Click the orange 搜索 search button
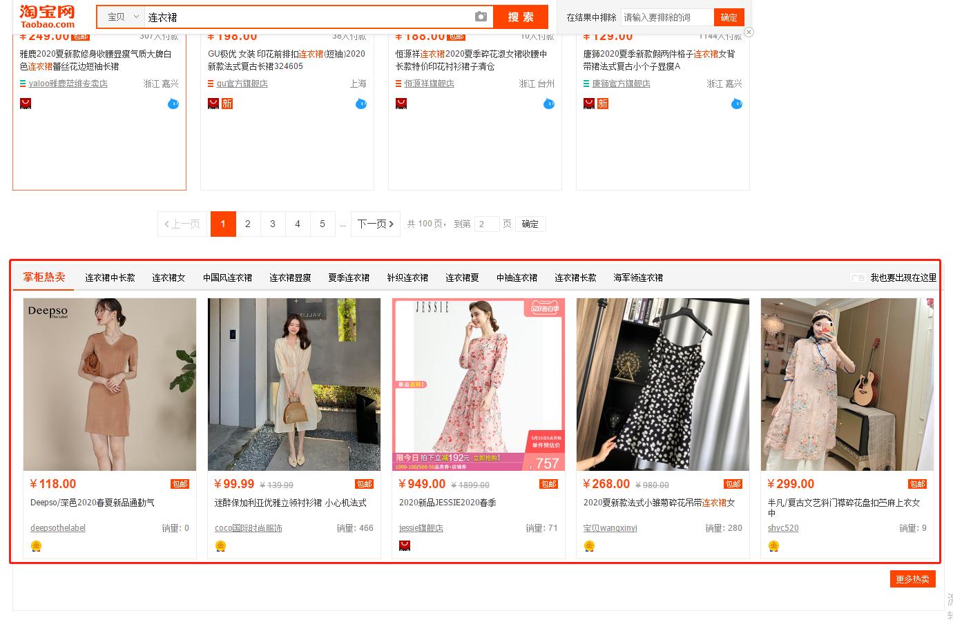 (521, 17)
